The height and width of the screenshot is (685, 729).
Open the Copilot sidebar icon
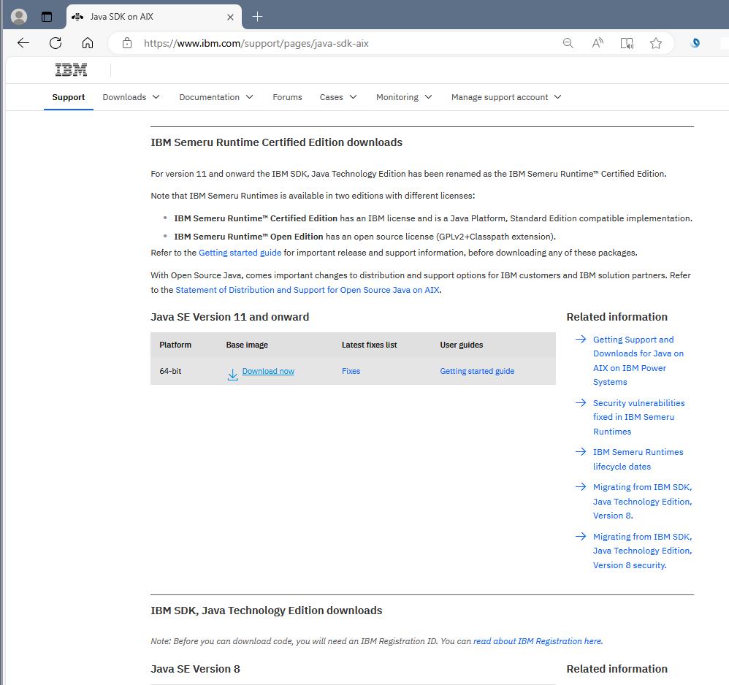(x=695, y=43)
